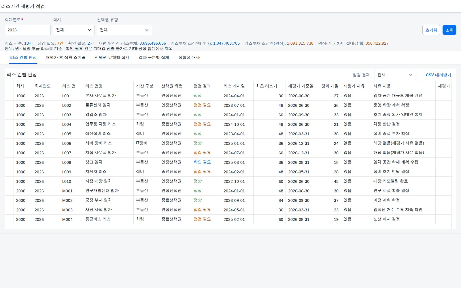Image resolution: width=461 pixels, height=288 pixels.
Task: Click the 조회 button
Action: (x=449, y=30)
